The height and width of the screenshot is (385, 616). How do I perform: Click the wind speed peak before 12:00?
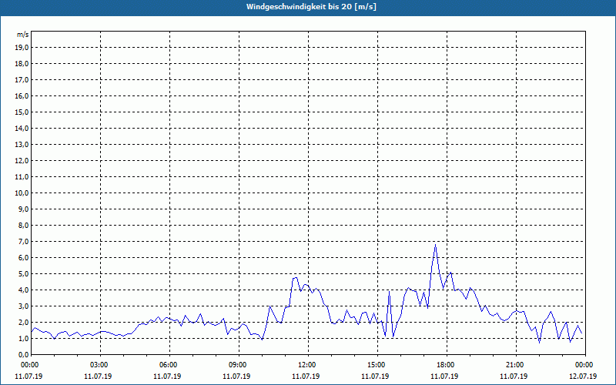(x=296, y=278)
